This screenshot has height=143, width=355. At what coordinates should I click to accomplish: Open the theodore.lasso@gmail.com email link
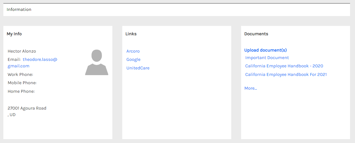click(x=32, y=63)
